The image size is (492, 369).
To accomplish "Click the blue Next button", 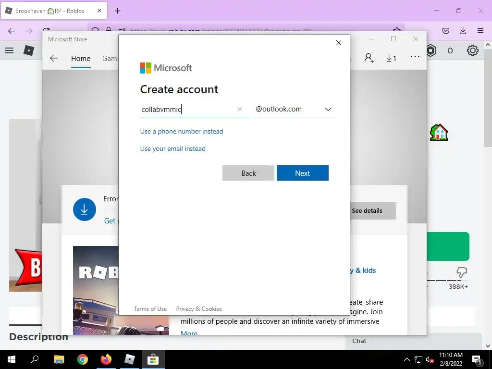I will [x=303, y=173].
